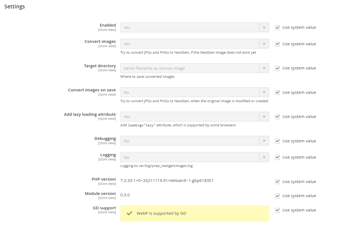This screenshot has height=228, width=338.
Task: Uncheck Use system value for GD support
Action: [x=277, y=210]
